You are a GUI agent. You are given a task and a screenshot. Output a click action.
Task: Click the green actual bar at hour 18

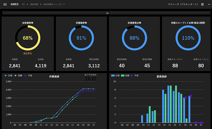coord(187,121)
